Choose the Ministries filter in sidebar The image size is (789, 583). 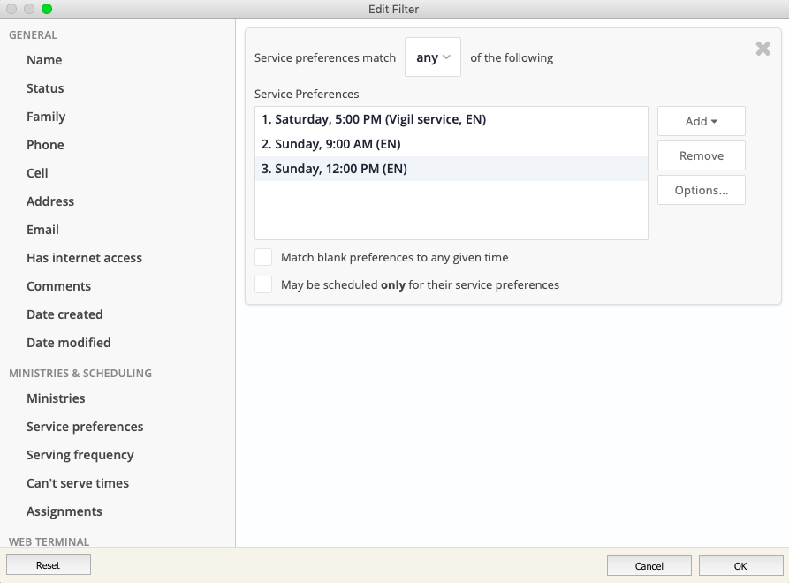56,398
